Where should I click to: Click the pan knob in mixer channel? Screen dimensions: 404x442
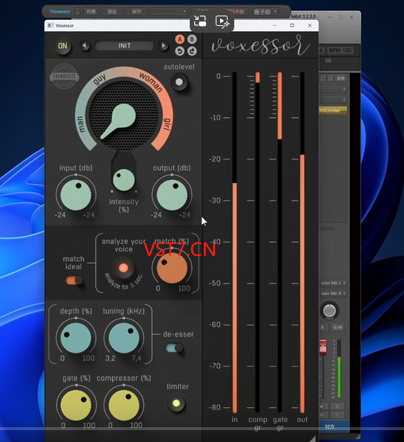click(x=329, y=311)
